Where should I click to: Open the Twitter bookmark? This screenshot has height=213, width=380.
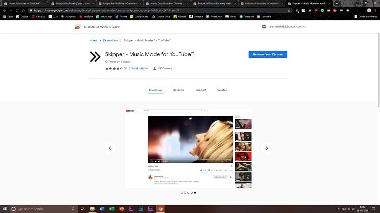pos(121,17)
